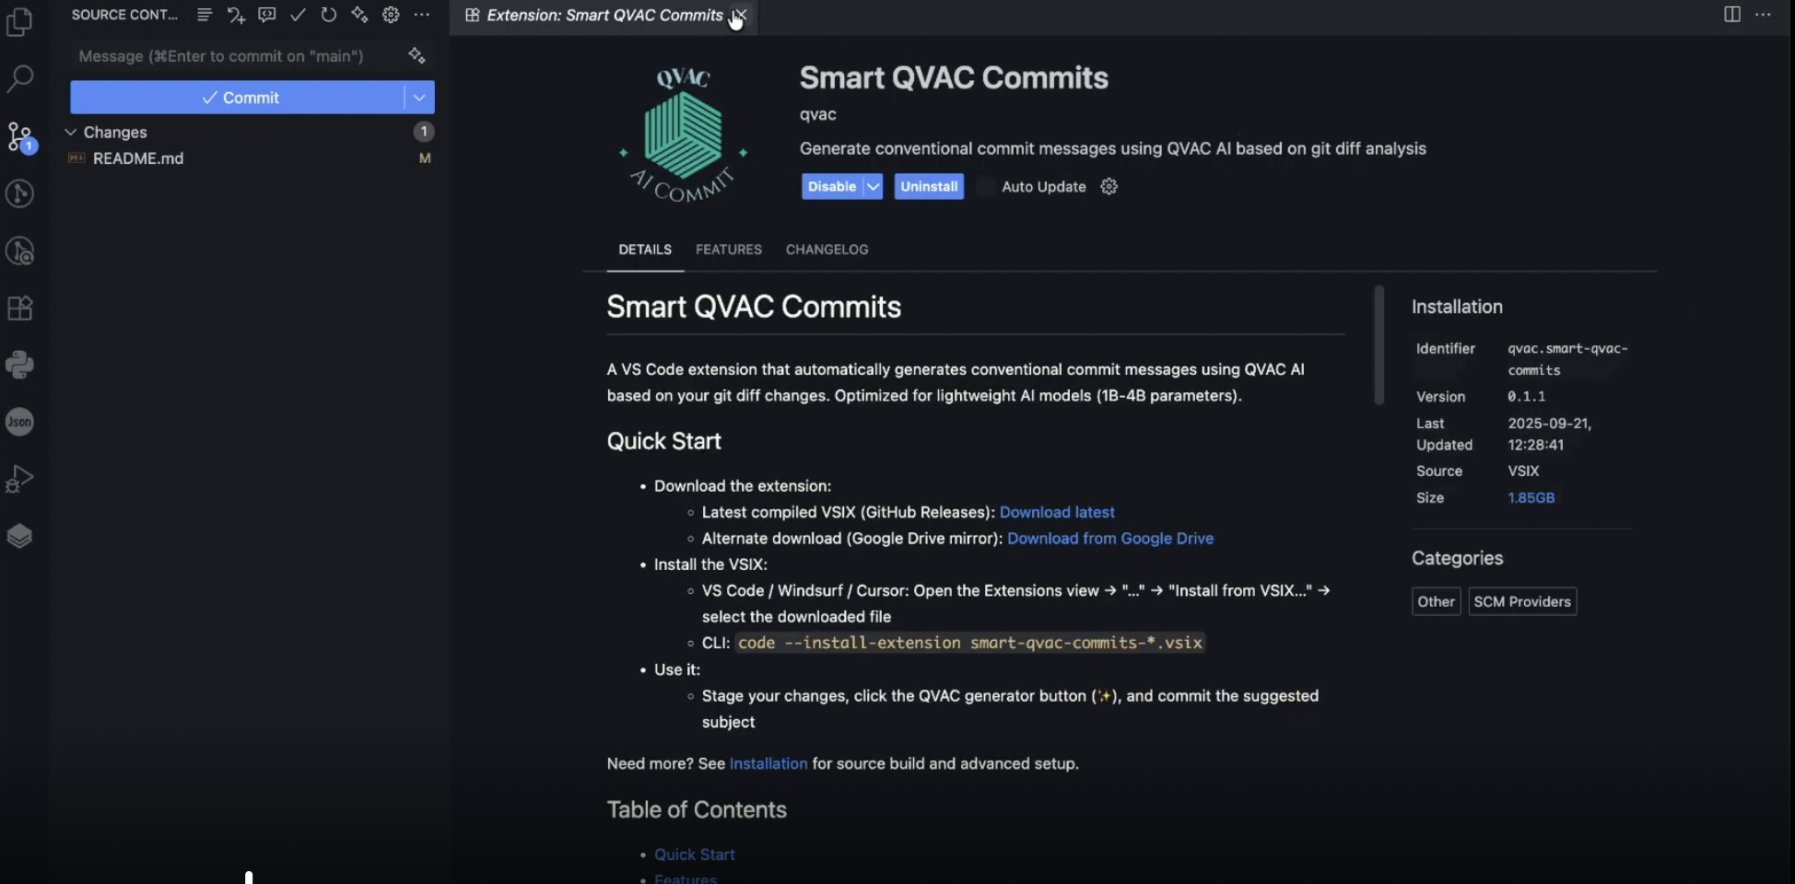The height and width of the screenshot is (884, 1795).
Task: Open the Commit button dropdown arrow
Action: 419,98
